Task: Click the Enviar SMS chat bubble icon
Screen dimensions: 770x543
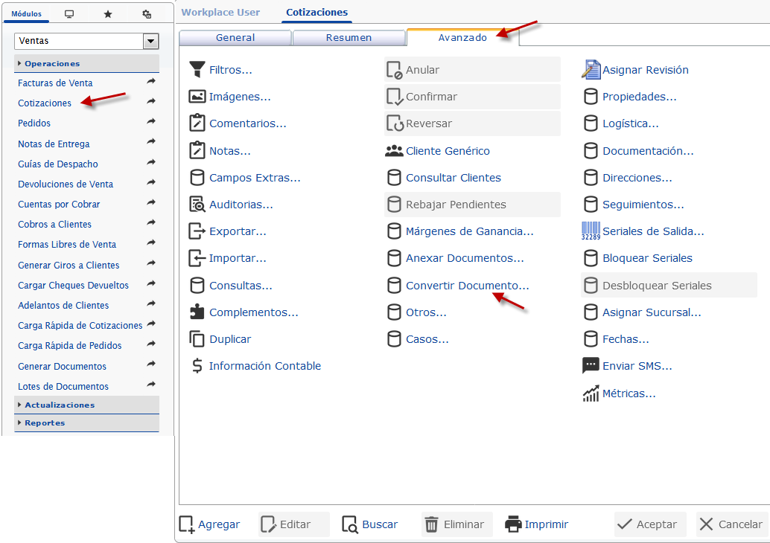Action: [x=591, y=366]
